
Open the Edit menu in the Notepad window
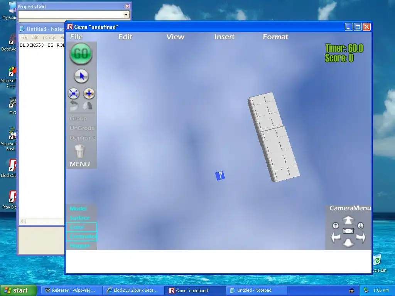pos(35,37)
